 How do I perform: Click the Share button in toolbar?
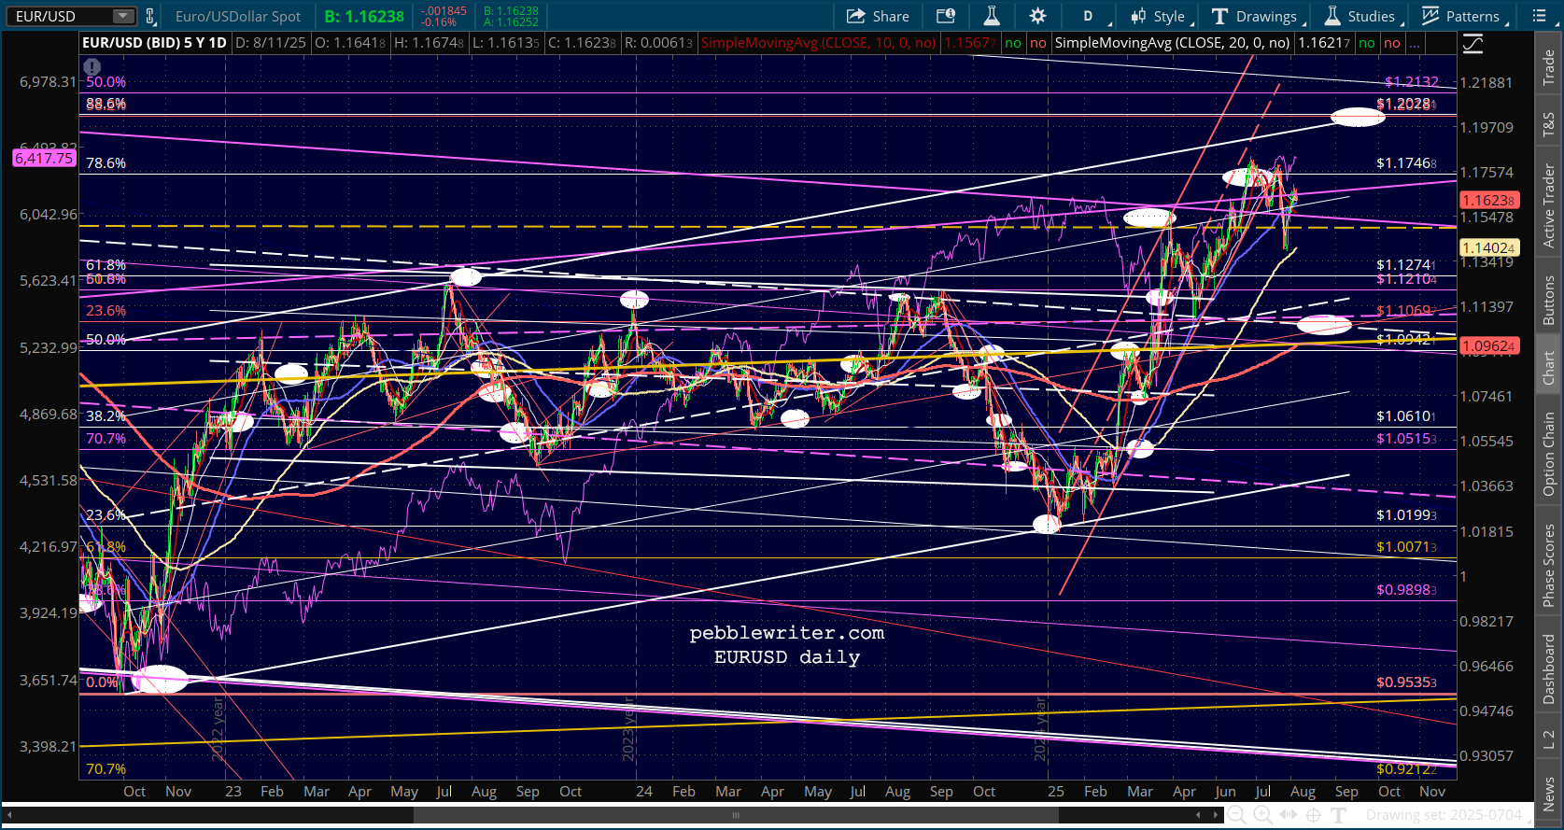(878, 16)
